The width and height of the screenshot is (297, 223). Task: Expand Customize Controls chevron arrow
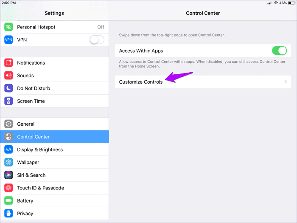pyautogui.click(x=286, y=82)
